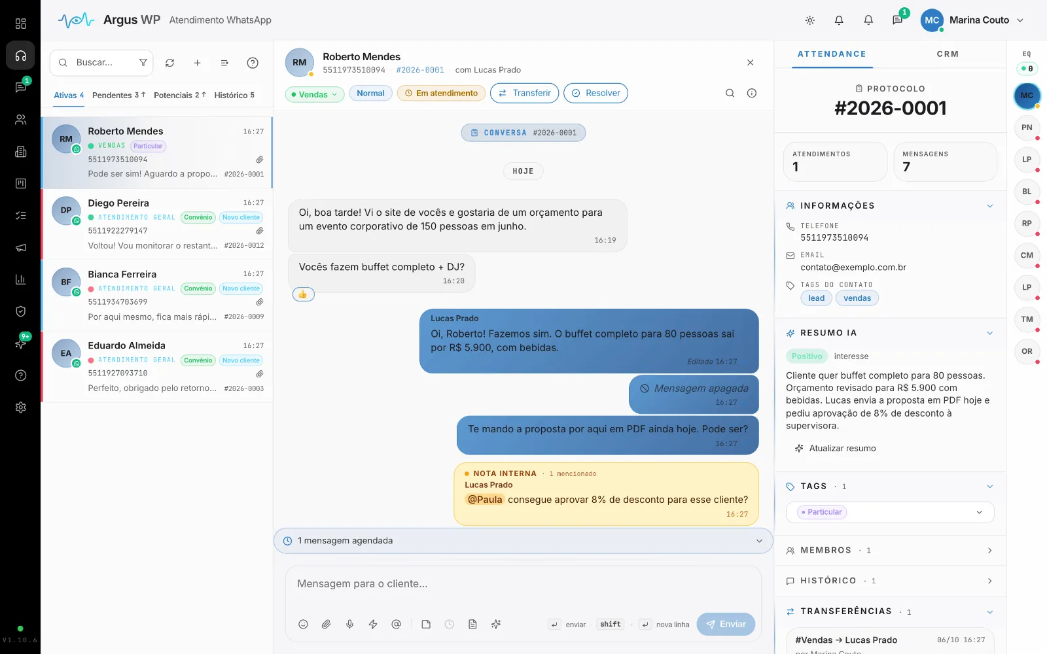The width and height of the screenshot is (1047, 654).
Task: Open the CRM panel tab
Action: 948,54
